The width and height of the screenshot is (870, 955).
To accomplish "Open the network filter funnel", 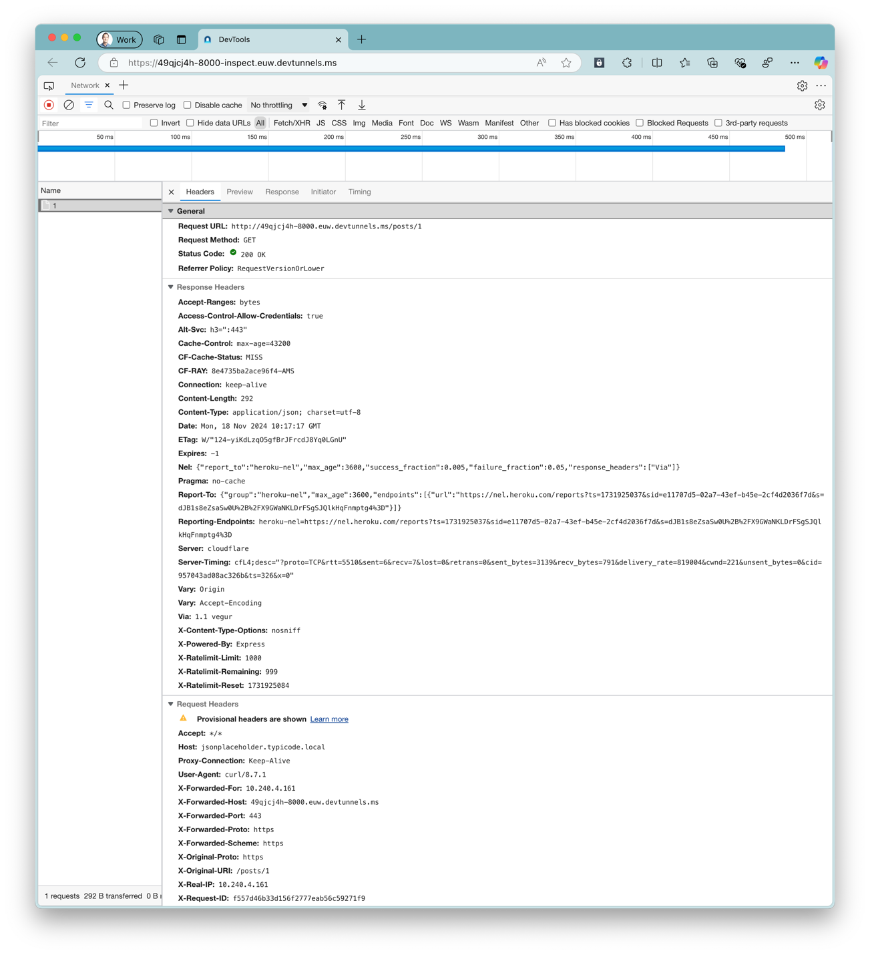I will [x=89, y=105].
